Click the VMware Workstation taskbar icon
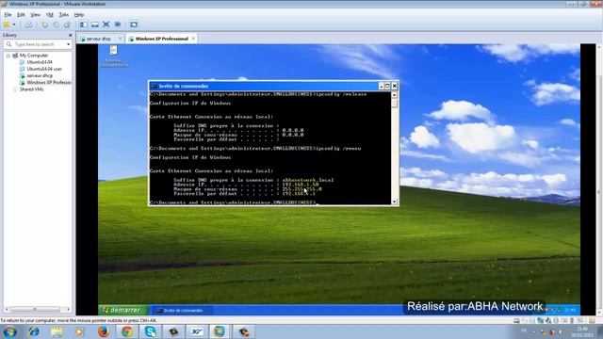 [x=220, y=331]
